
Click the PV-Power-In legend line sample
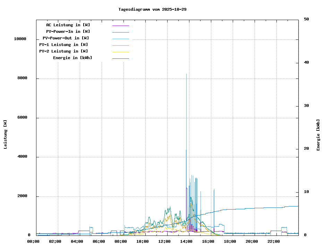click(x=120, y=32)
